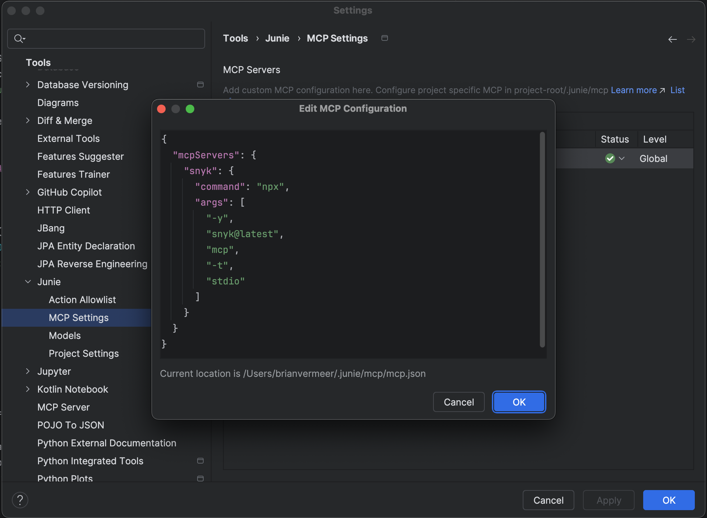Click the Learn more external link arrow

click(662, 90)
